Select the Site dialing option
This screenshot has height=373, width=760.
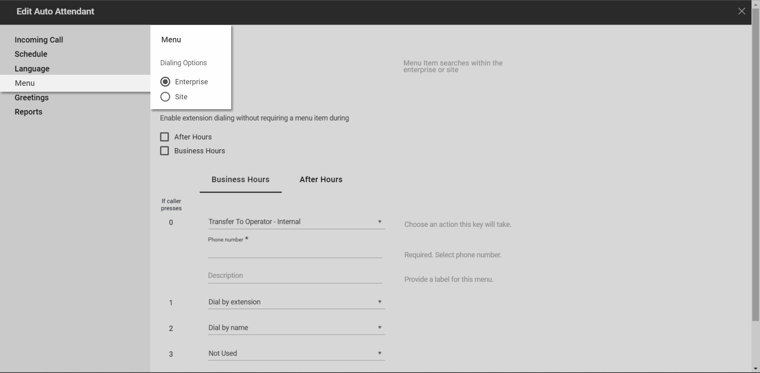(165, 97)
